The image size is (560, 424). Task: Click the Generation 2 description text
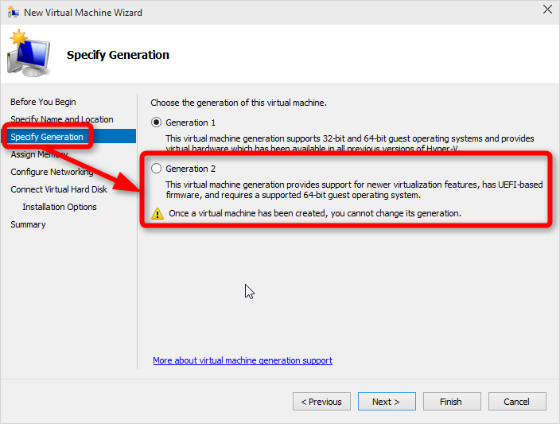342,190
